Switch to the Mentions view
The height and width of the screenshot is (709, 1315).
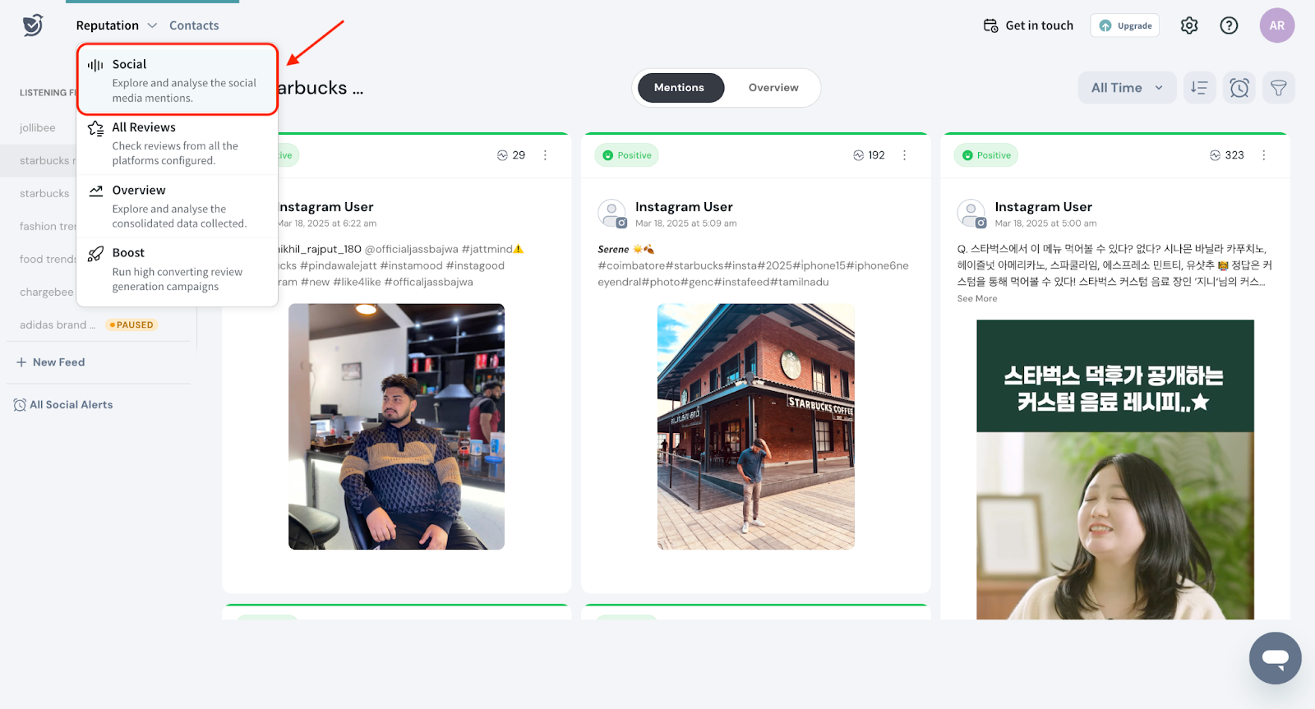click(679, 88)
